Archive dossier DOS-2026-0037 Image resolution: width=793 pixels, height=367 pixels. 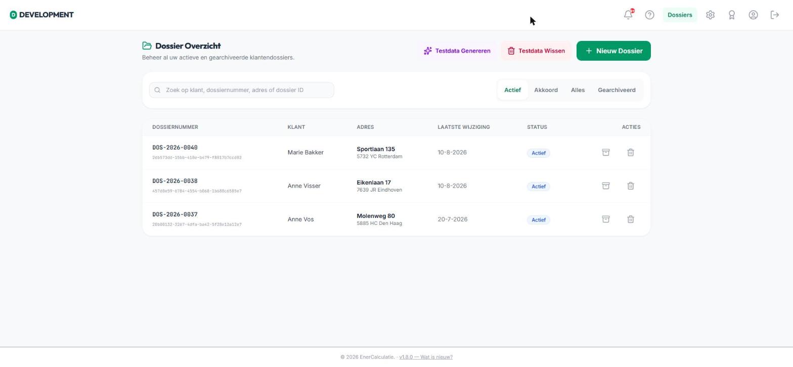[x=605, y=219]
